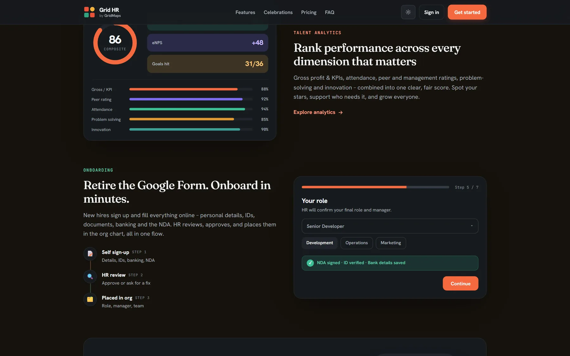Screen dimensions: 570x356
Task: Select the Marketing department chip
Action: coord(391,243)
